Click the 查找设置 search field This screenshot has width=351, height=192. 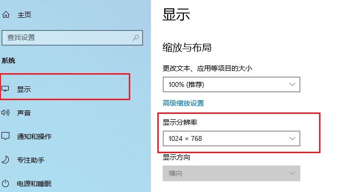72,38
